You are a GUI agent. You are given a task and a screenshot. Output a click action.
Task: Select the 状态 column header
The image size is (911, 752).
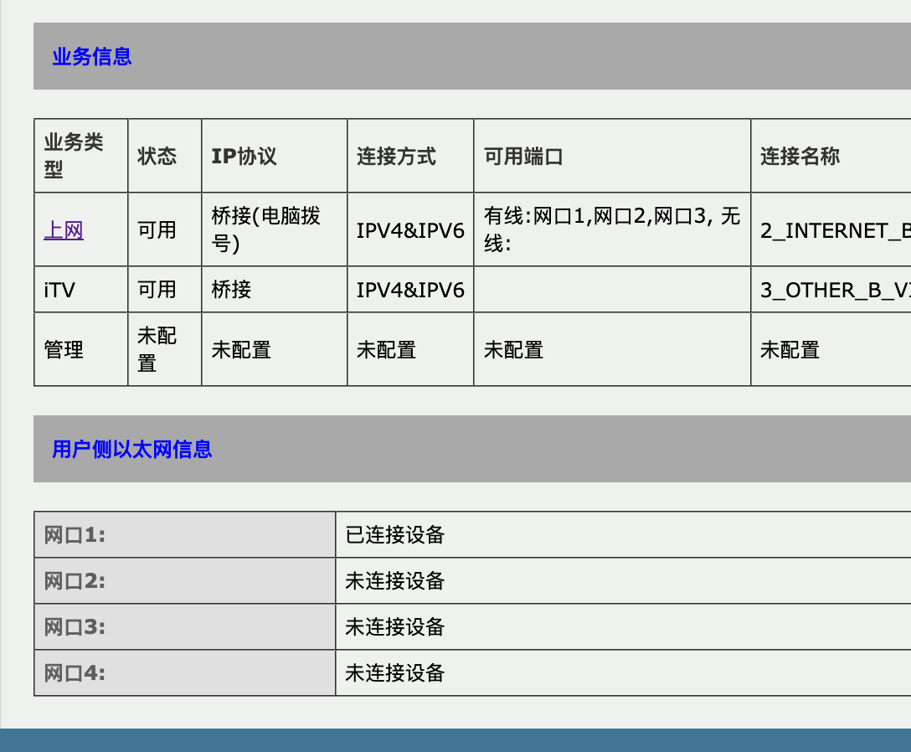tap(157, 157)
